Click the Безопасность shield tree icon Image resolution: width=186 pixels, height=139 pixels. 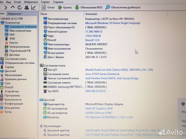point(2,100)
